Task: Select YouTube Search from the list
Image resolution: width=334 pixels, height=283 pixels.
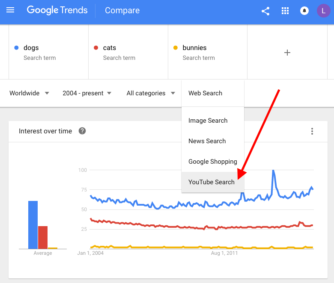Action: pyautogui.click(x=212, y=182)
